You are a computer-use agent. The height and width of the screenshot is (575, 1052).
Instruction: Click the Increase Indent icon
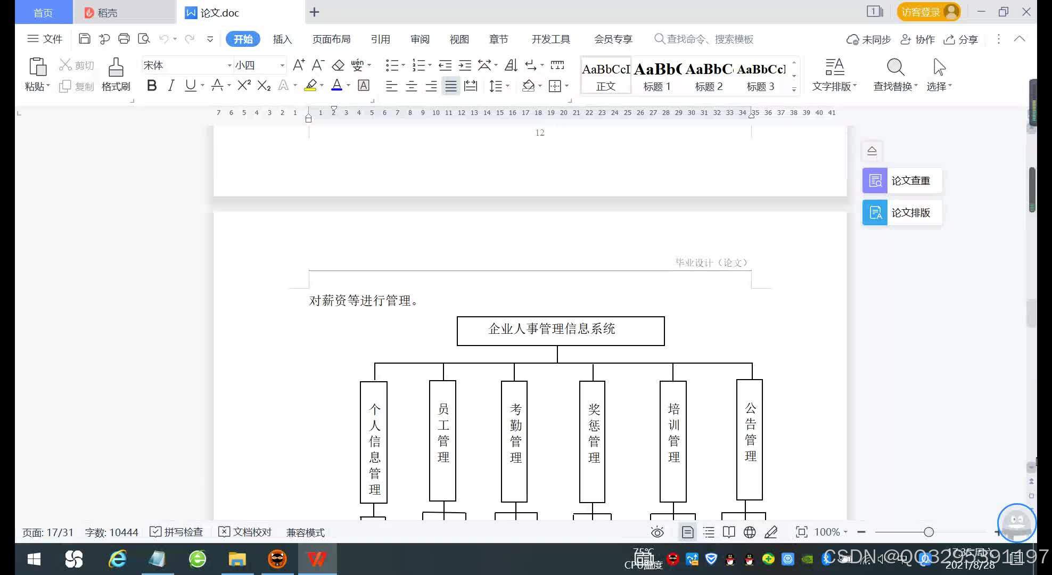pos(465,65)
